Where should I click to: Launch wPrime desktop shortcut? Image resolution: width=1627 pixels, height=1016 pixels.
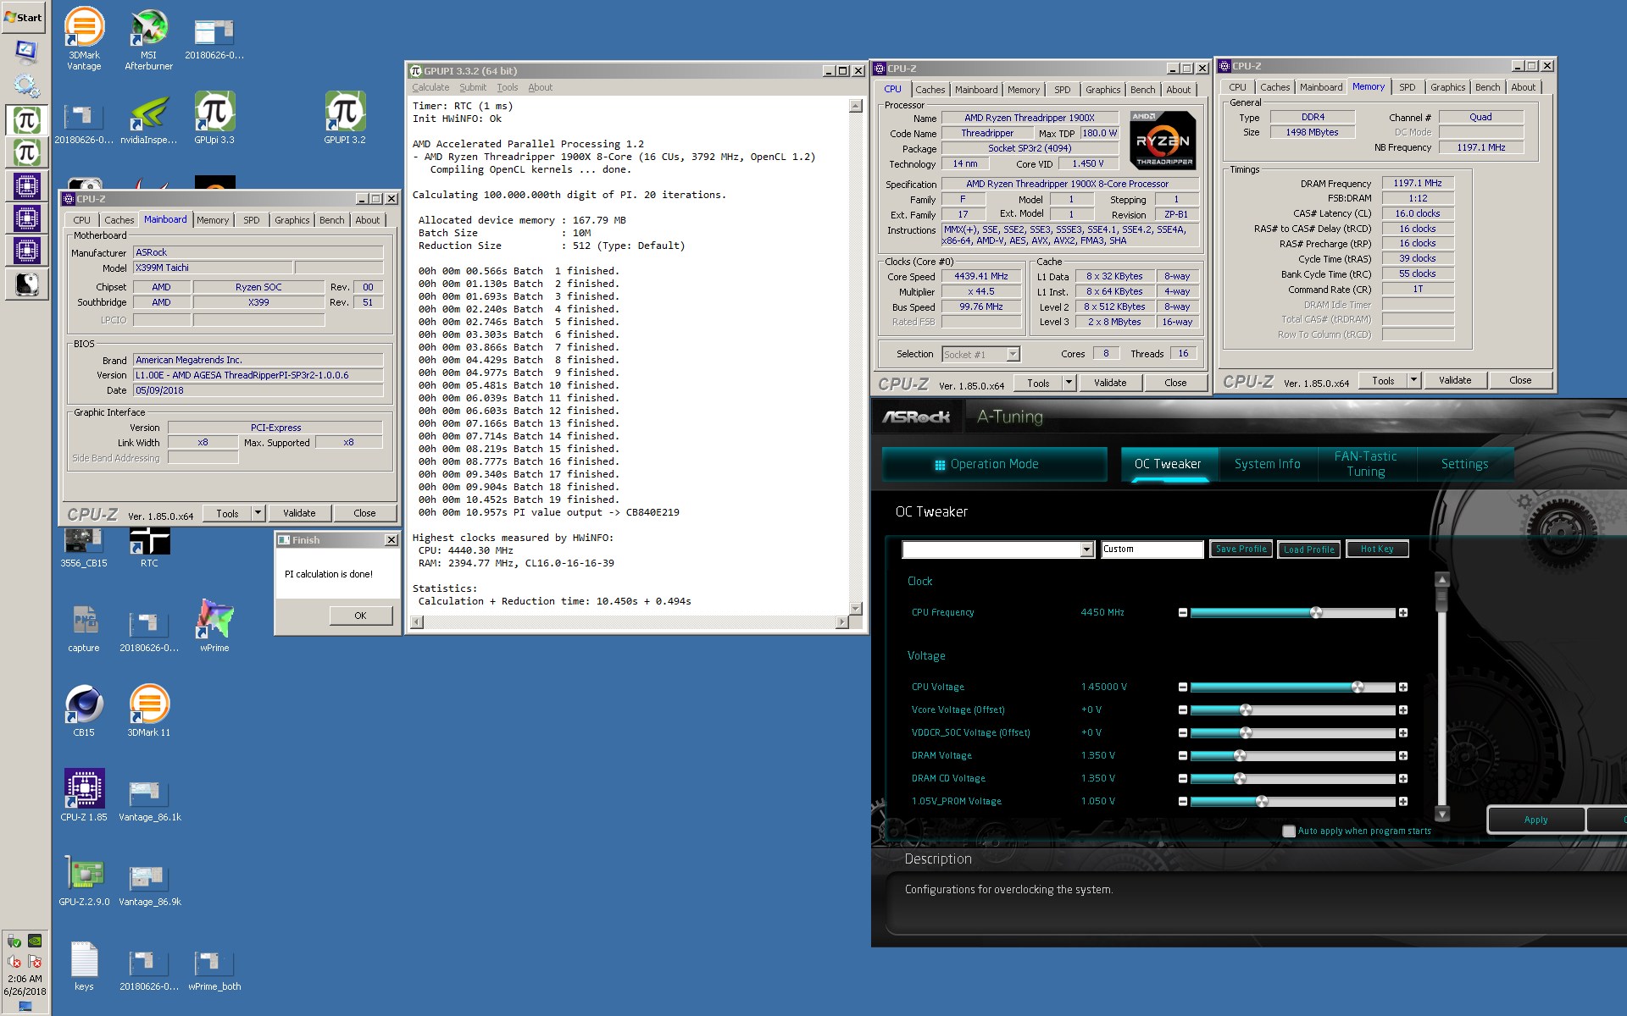(x=214, y=626)
